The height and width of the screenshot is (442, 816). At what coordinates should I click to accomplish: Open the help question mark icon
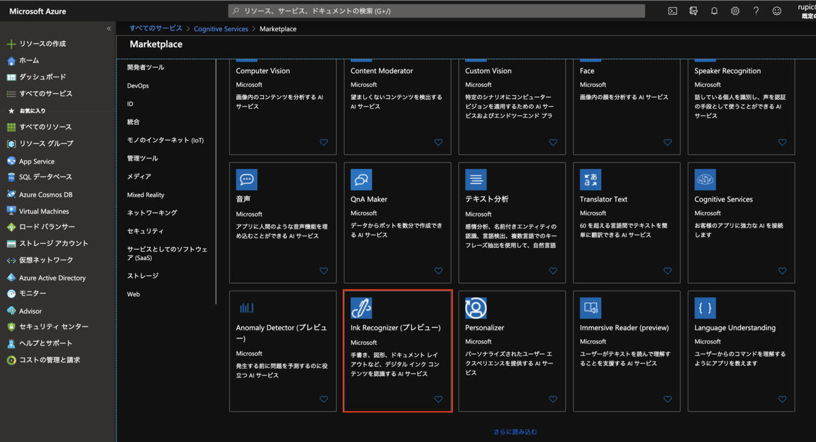pos(756,11)
